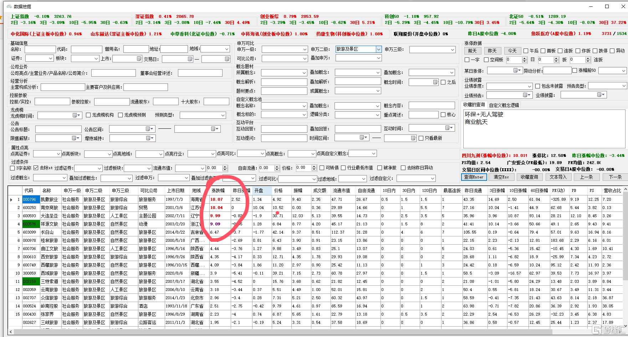Decrease the 自由流通 spinner value
The height and width of the screenshot is (337, 628).
277,169
